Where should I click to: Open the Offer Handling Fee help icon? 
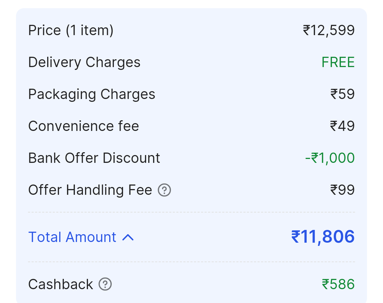(165, 190)
